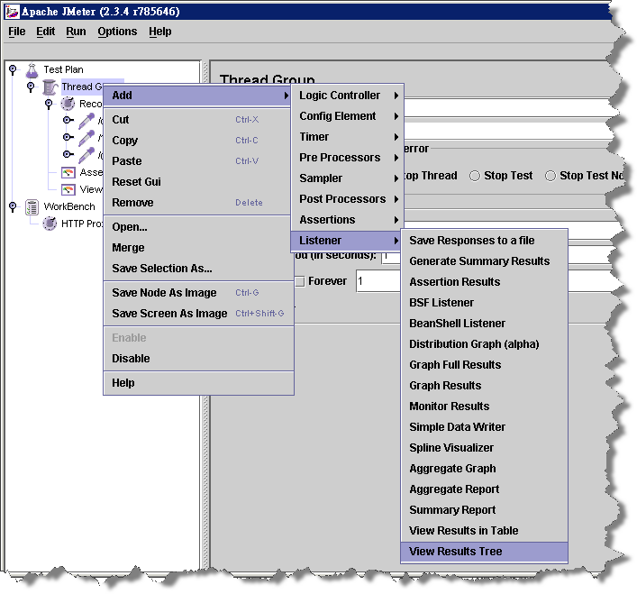
Task: Click the View Results listener icon in tree
Action: [x=68, y=190]
